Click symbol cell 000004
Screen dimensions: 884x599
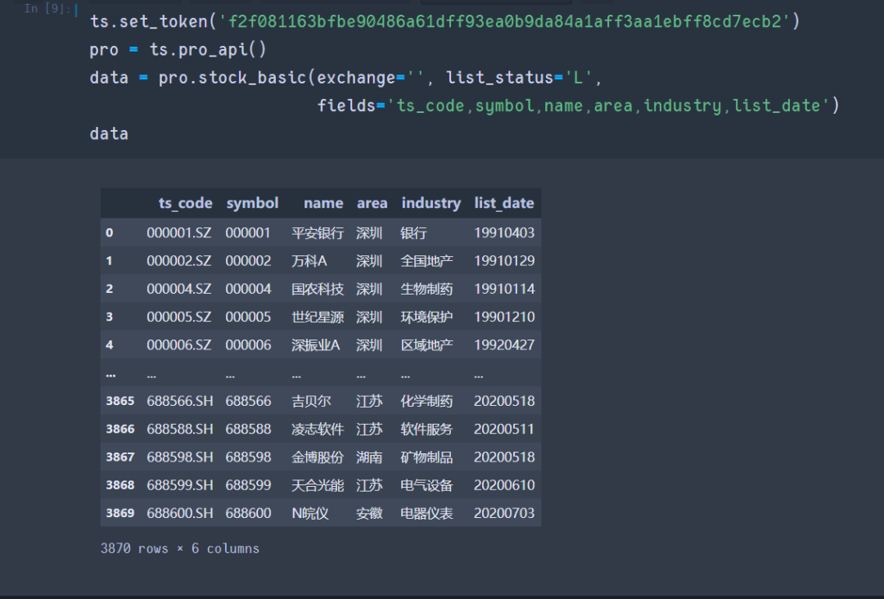[x=248, y=289]
